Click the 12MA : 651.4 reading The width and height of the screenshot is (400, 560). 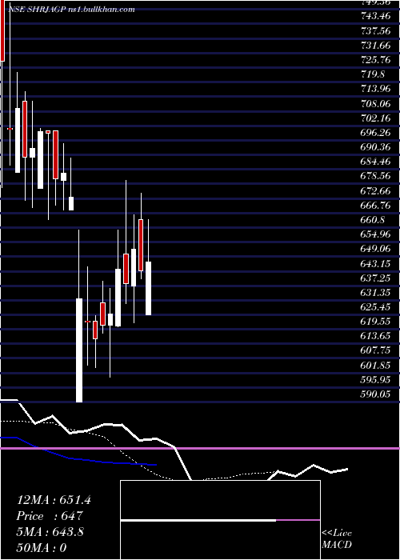coord(54,500)
